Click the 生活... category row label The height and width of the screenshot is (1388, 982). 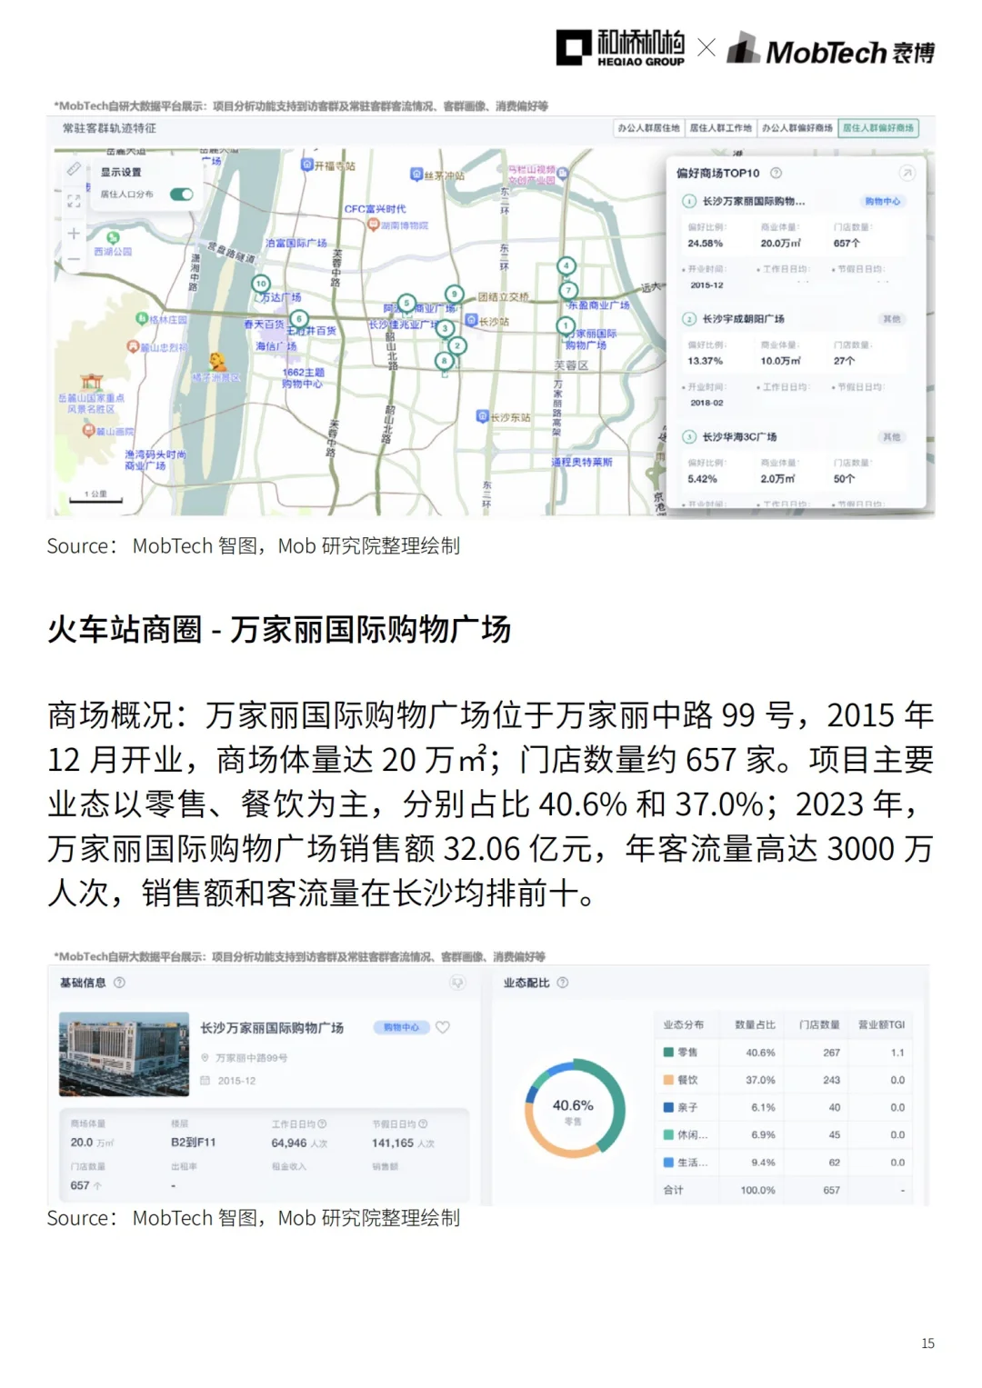pyautogui.click(x=692, y=1163)
